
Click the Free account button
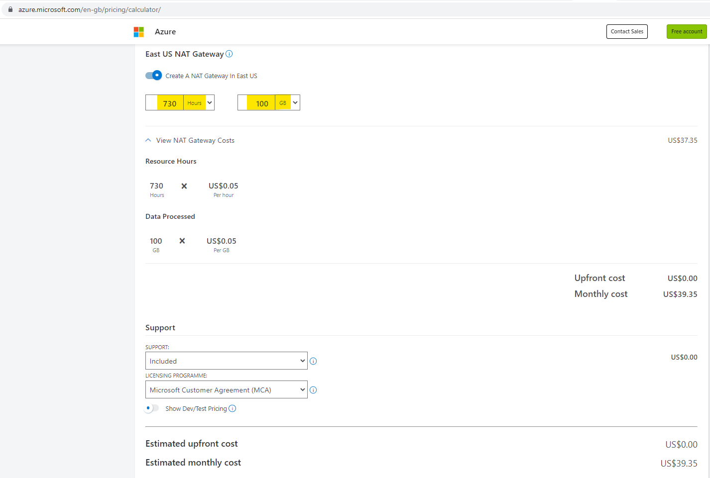point(687,31)
